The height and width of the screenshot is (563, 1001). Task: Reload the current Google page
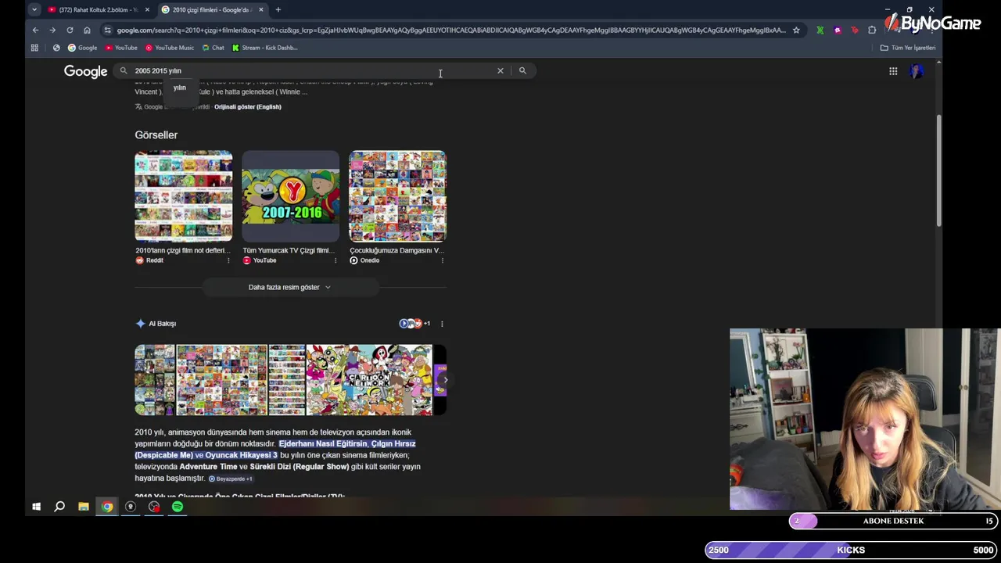70,30
